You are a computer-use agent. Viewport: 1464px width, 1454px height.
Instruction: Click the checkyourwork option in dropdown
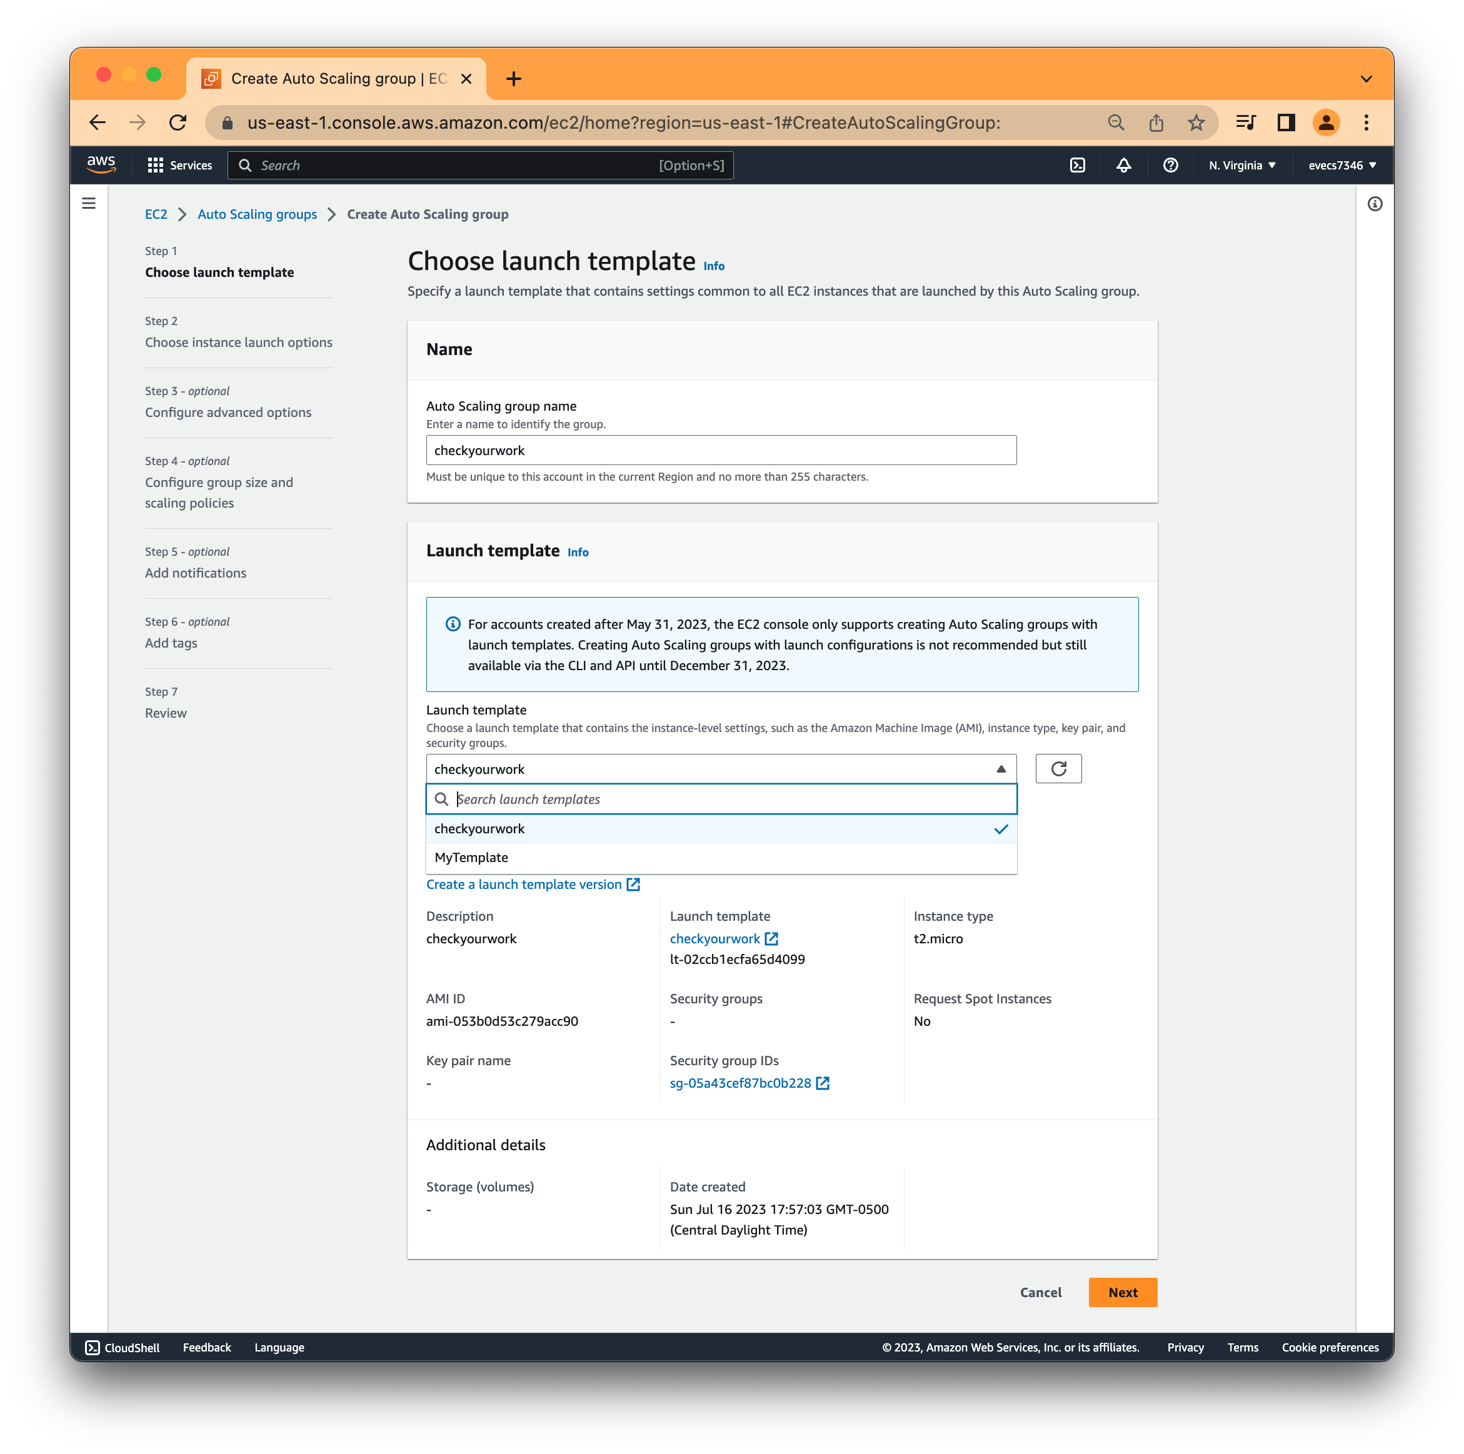click(x=719, y=828)
